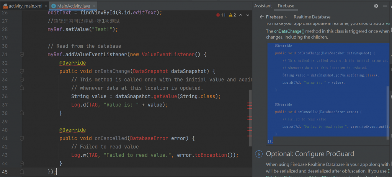Switch to the activity_main.xml editor tab
The image size is (392, 177).
click(x=23, y=6)
